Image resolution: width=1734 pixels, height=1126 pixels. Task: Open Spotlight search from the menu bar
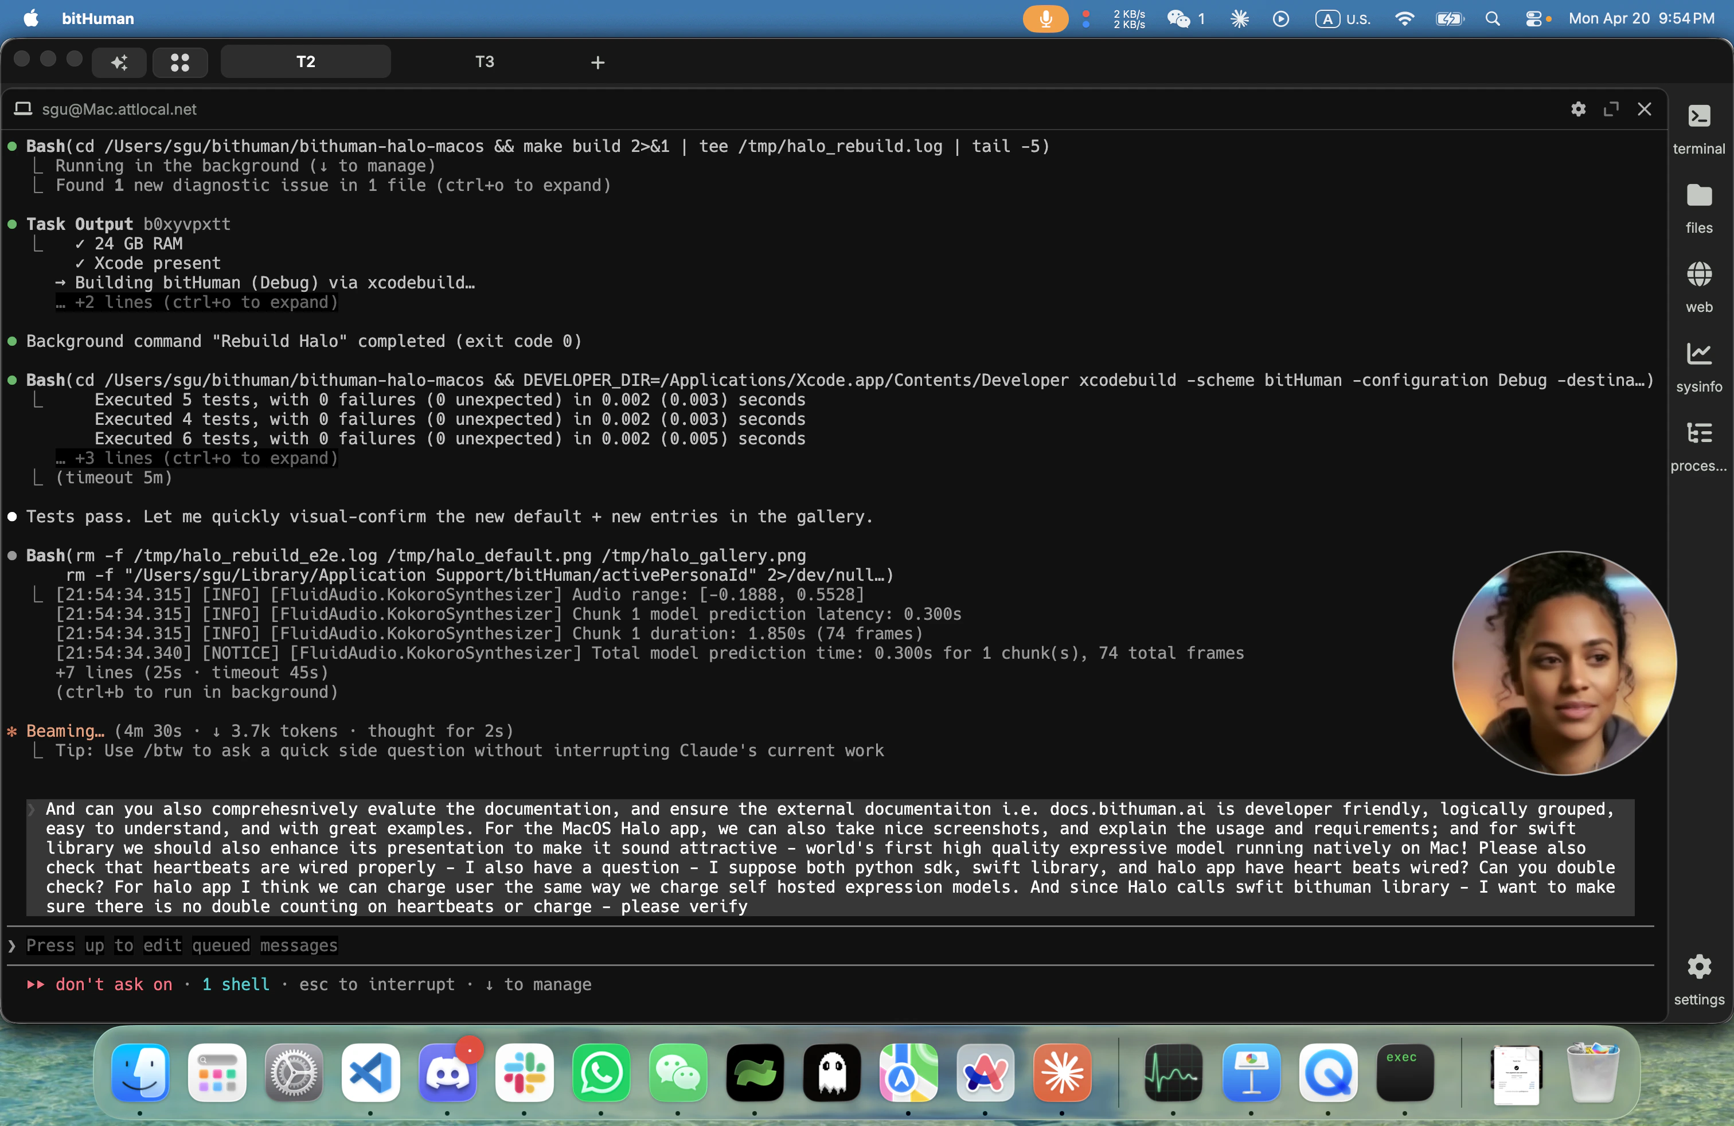click(x=1493, y=19)
